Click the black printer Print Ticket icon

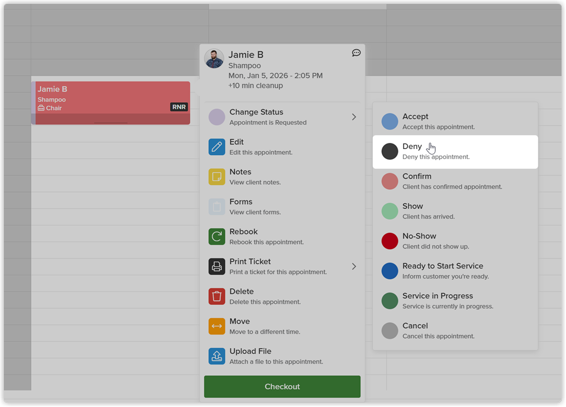(217, 266)
